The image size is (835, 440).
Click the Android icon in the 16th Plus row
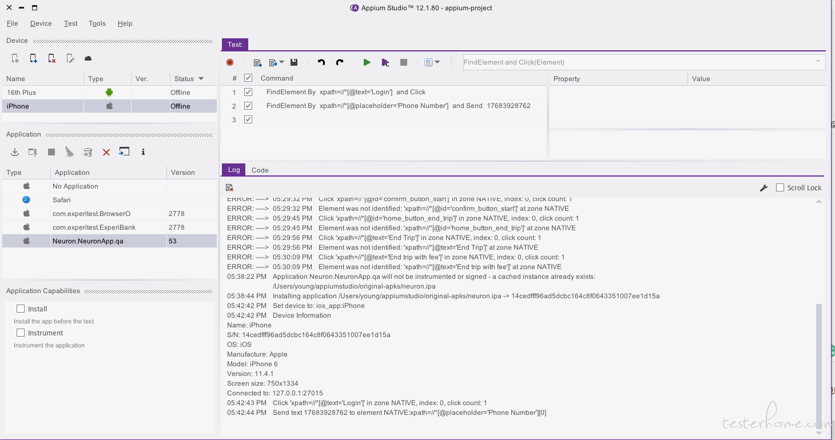109,92
